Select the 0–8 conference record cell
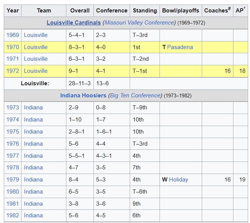The width and height of the screenshot is (250, 223). [x=112, y=108]
